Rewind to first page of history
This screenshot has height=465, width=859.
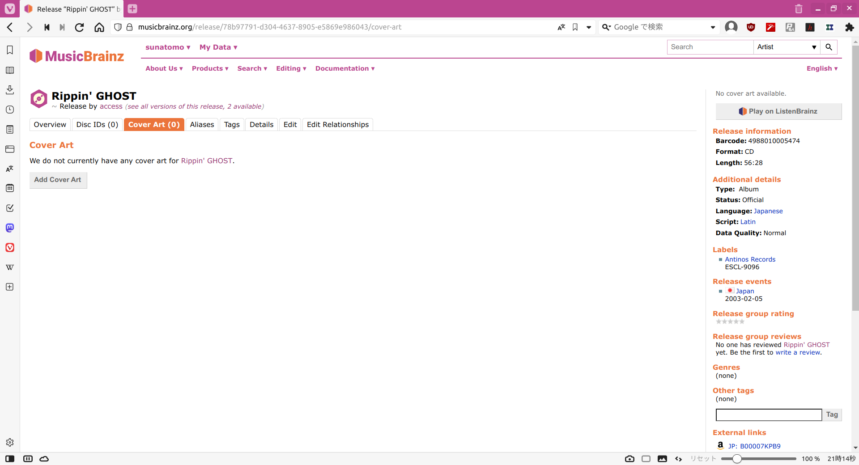(47, 27)
